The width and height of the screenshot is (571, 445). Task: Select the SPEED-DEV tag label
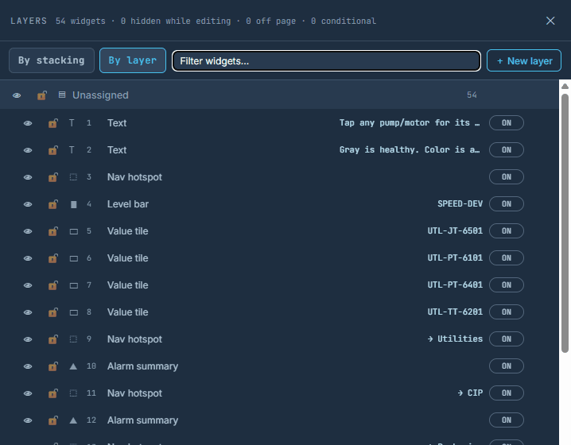[460, 203]
